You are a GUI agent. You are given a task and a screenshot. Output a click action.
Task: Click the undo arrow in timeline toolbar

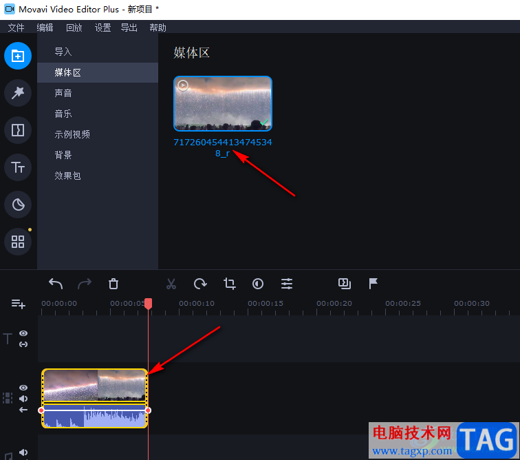tap(56, 284)
